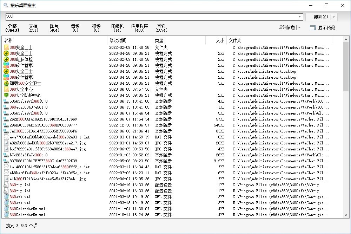
Task: Select the DAT file icon ending in e82493_t.dat
Action: click(x=6, y=137)
